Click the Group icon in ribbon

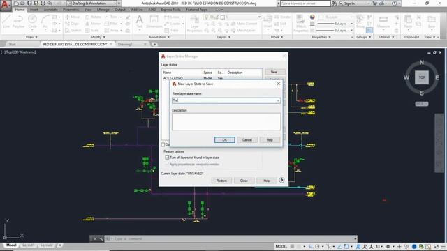360,22
